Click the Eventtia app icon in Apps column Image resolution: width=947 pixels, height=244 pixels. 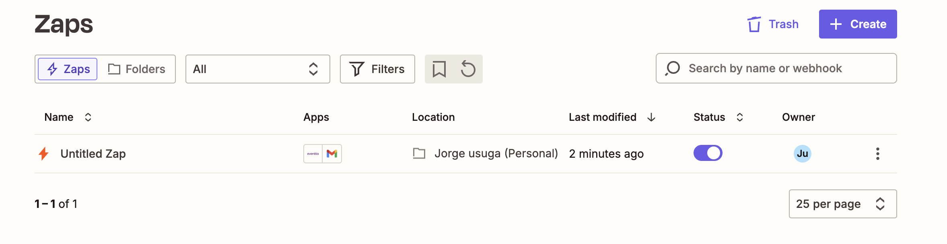[313, 154]
